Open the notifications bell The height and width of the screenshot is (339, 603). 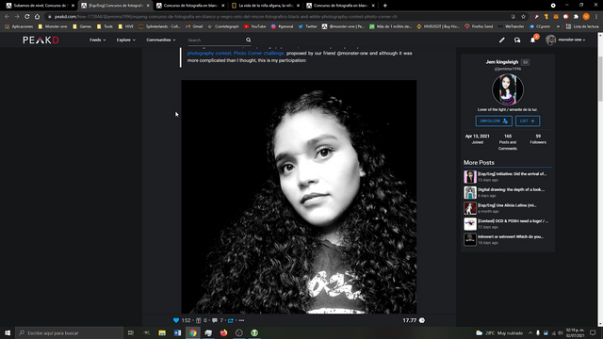(532, 40)
